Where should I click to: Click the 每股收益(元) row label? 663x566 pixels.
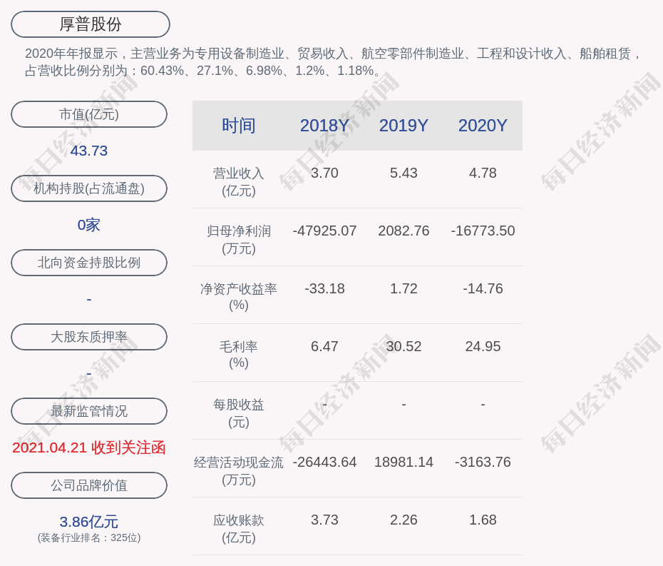(x=239, y=413)
